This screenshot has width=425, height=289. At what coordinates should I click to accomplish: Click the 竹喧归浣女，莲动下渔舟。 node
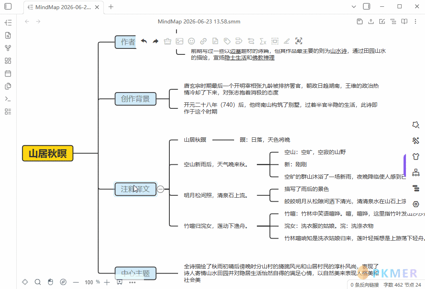[x=216, y=226]
